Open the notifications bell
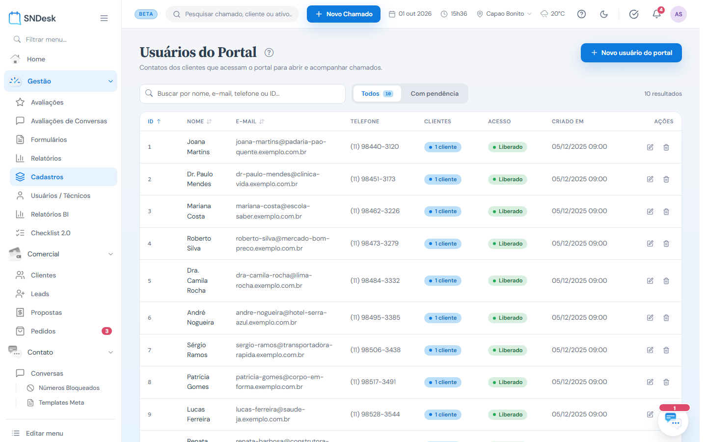Screen dimensions: 707x442 (656, 14)
